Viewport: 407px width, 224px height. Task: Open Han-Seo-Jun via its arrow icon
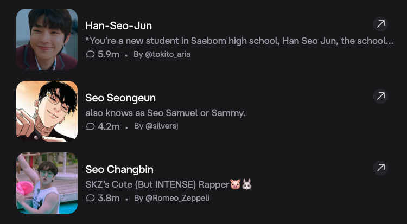pyautogui.click(x=381, y=24)
